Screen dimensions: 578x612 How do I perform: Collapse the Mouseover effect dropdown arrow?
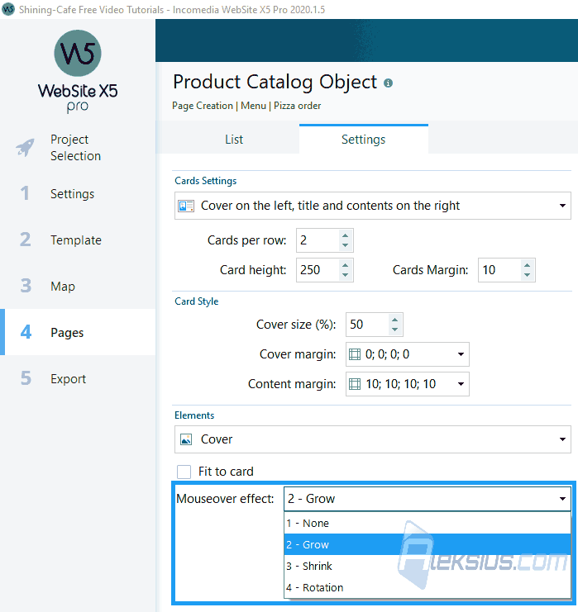[x=562, y=499]
